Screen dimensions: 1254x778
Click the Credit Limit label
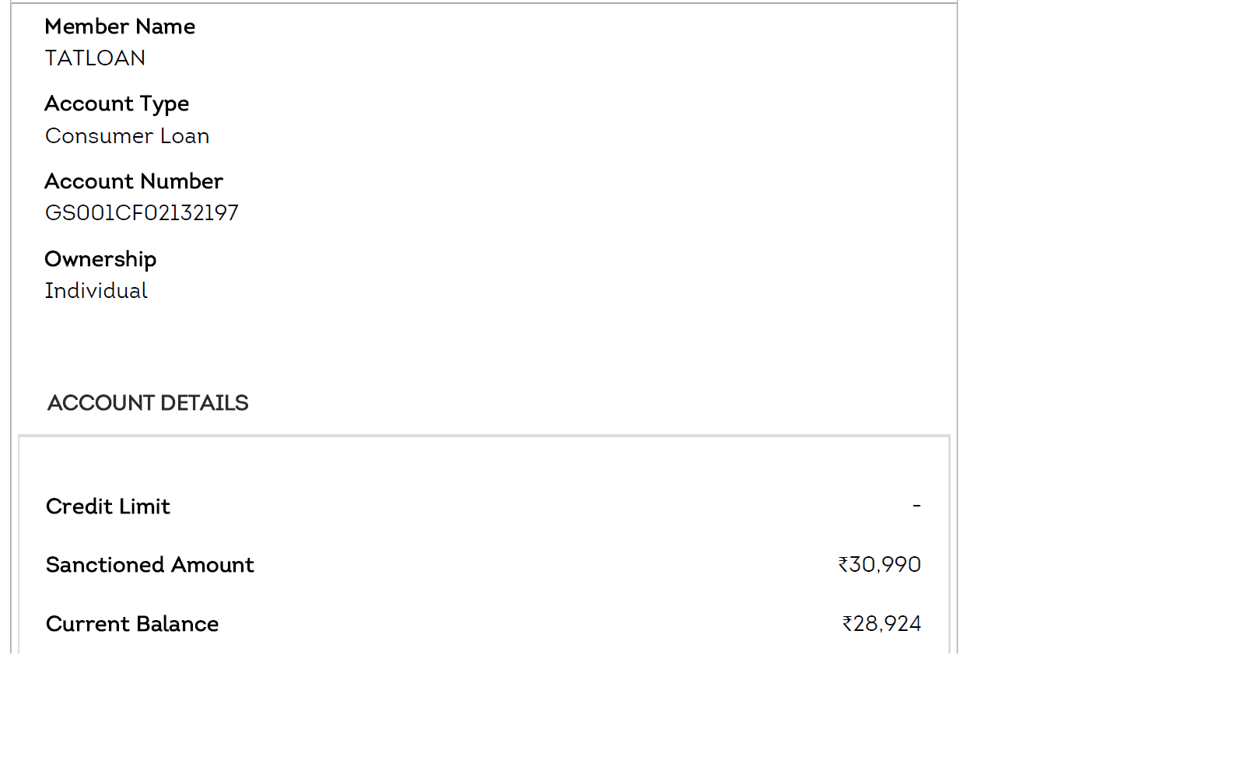tap(108, 506)
